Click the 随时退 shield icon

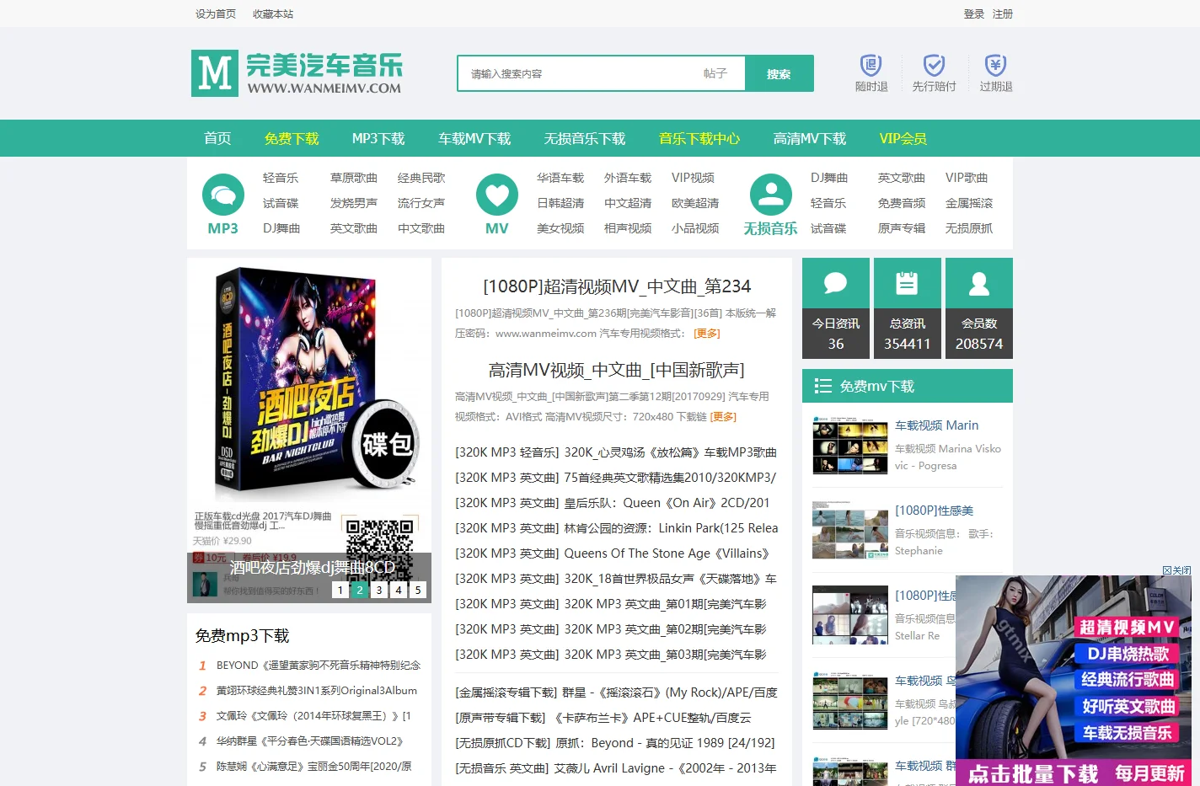point(871,66)
